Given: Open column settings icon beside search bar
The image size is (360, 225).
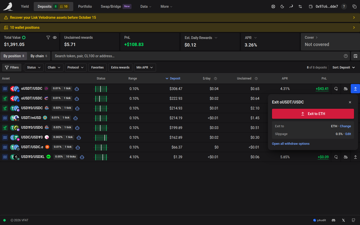Looking at the screenshot, I should point(355,56).
